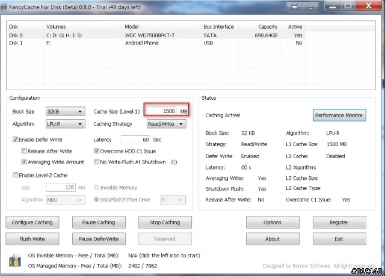Click the Disk column header
This screenshot has width=385, height=276.
[x=25, y=26]
